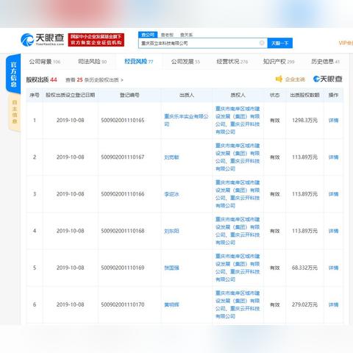Click the 企业主诉 speaker icon

(x=279, y=79)
